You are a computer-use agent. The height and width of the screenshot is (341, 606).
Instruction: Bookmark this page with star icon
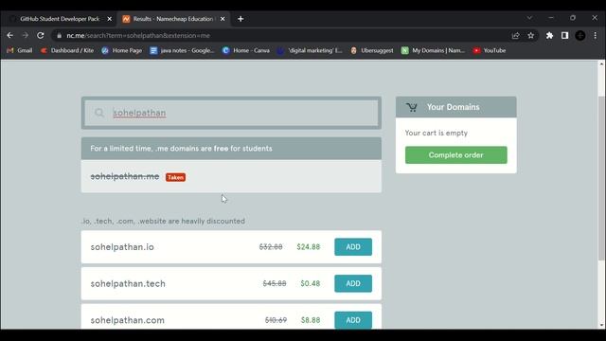tap(530, 36)
